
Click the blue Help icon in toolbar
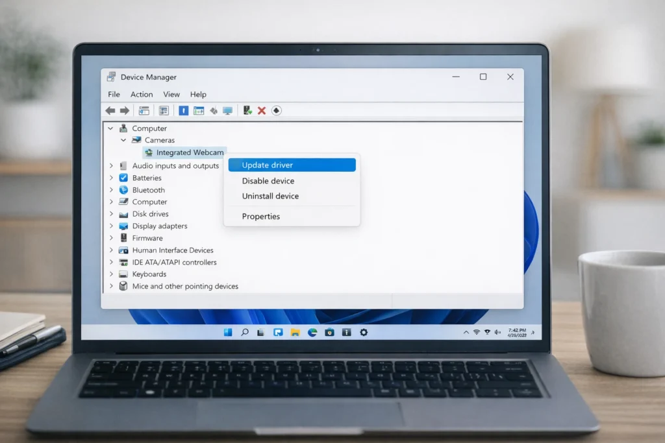click(184, 111)
